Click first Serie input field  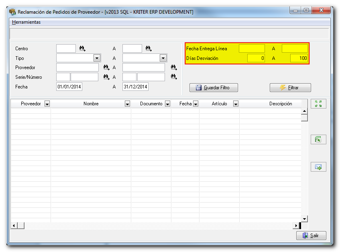(x=63, y=77)
